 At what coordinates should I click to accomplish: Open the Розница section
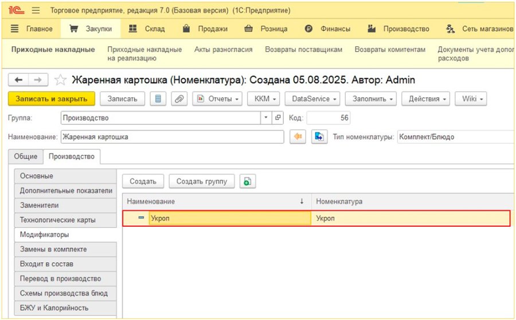274,29
